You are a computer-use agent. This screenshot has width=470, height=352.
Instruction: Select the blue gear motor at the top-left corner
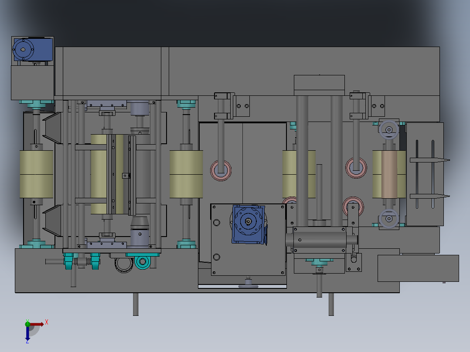(33, 49)
